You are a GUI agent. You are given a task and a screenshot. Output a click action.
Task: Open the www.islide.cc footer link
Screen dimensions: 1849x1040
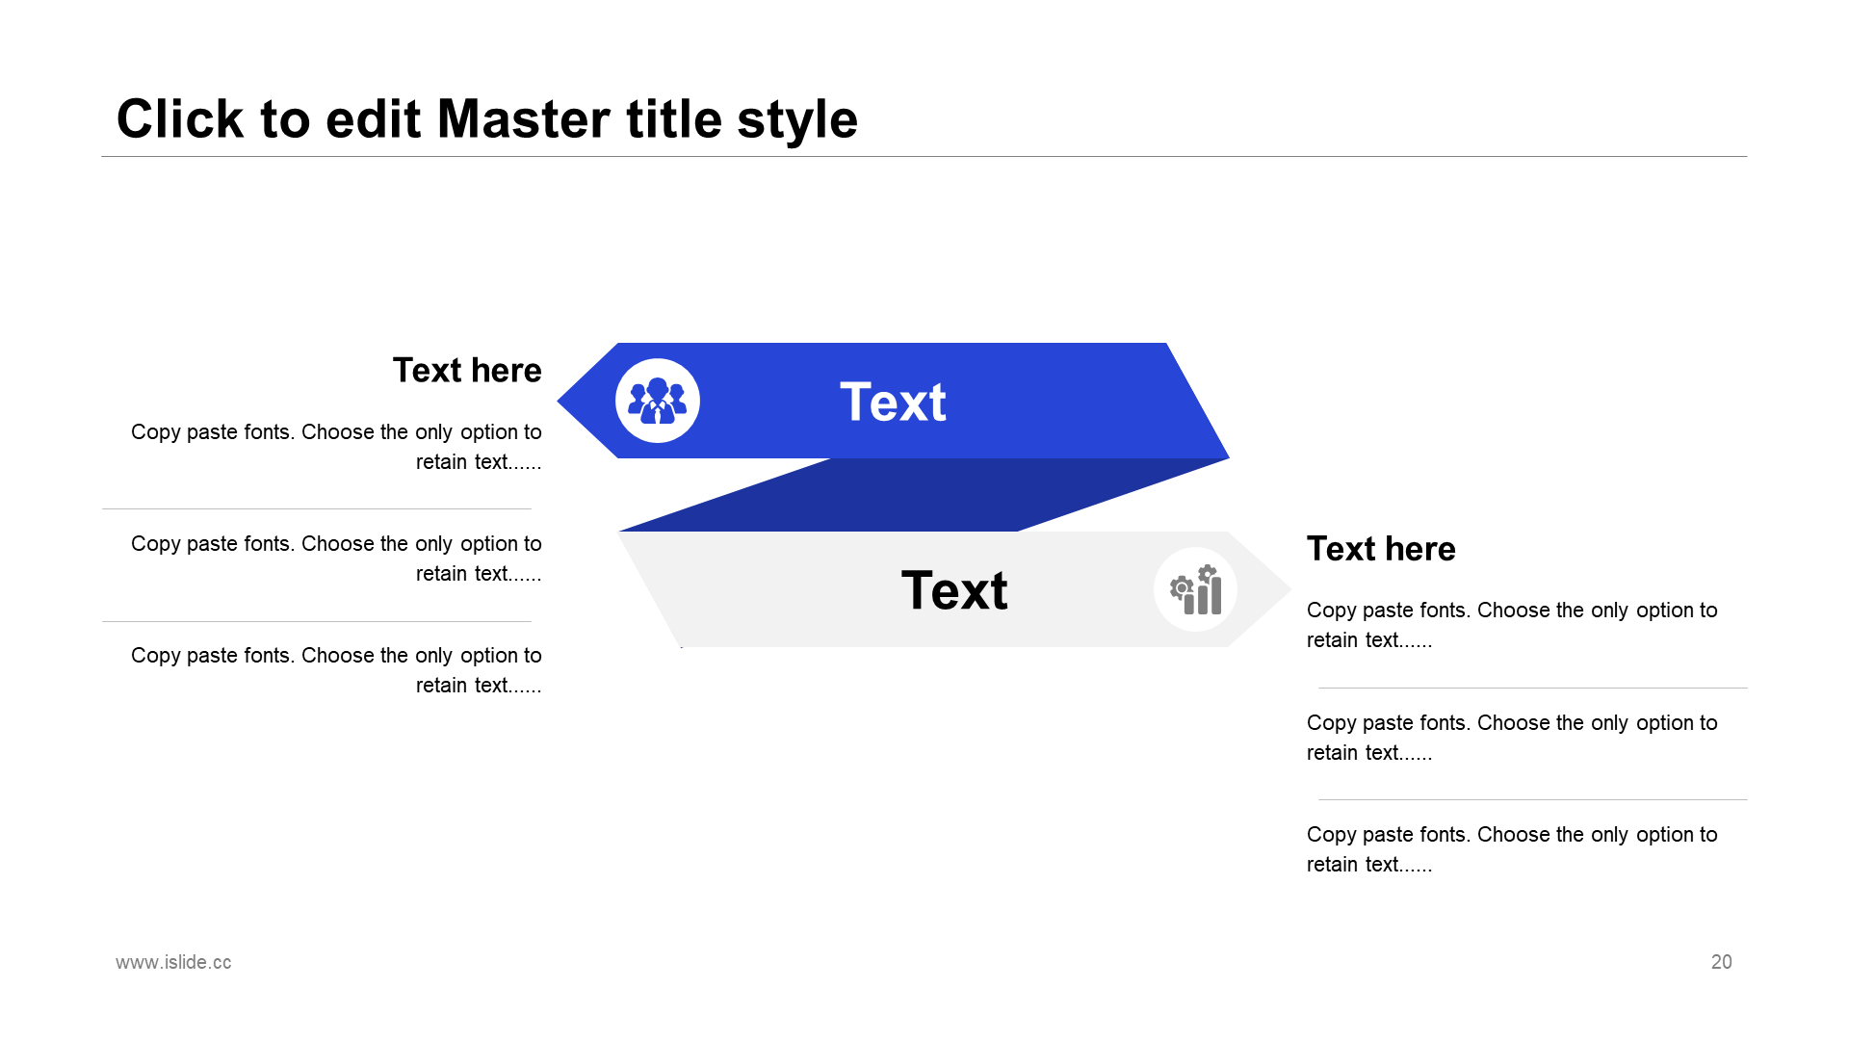click(173, 962)
